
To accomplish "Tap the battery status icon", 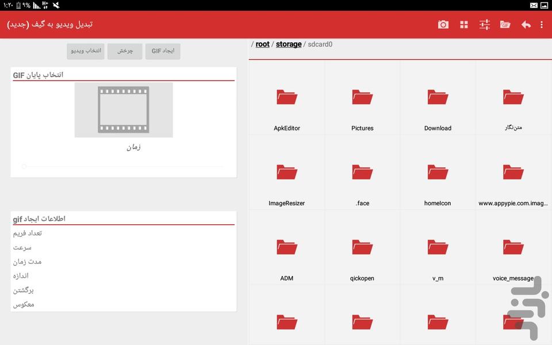I will (x=18, y=5).
